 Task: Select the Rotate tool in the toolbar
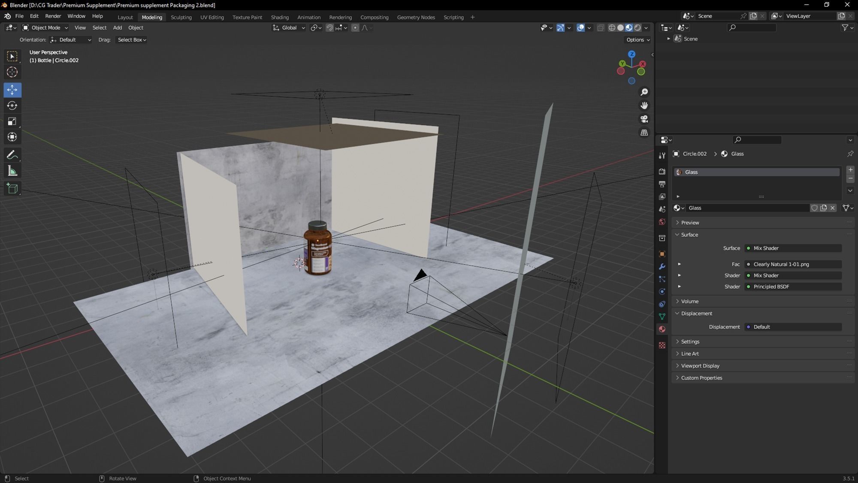pyautogui.click(x=12, y=106)
